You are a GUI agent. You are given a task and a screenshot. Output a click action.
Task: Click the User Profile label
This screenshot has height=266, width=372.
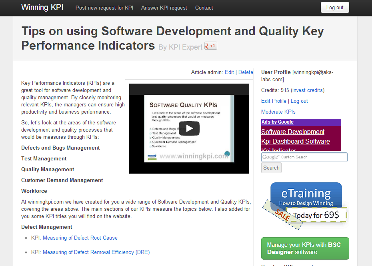point(276,72)
